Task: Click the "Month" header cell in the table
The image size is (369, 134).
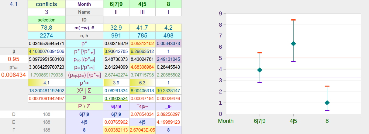Action: (x=84, y=4)
